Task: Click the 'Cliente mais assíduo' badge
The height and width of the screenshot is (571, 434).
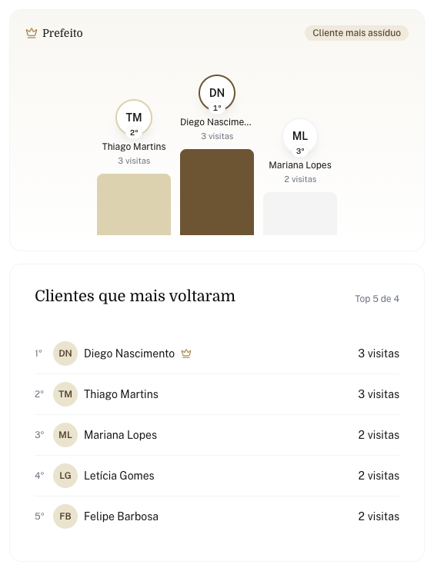Action: coord(356,33)
